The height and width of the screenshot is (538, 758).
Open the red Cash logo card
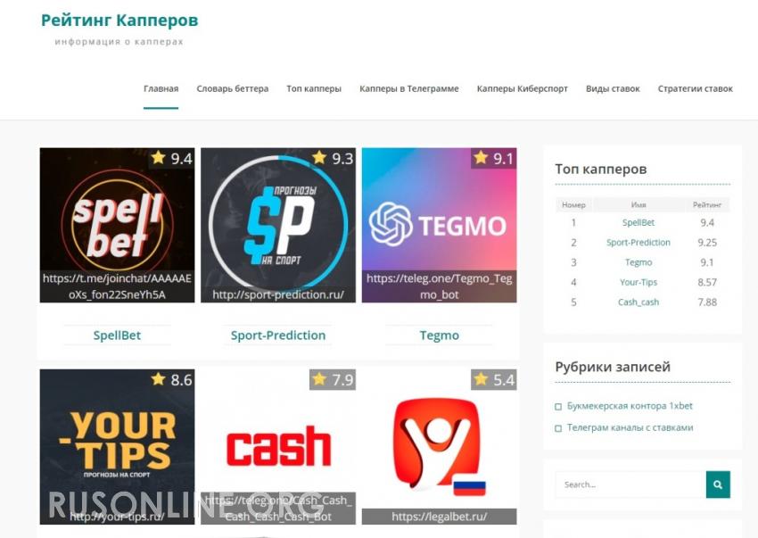(278, 447)
